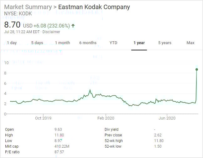Click the Oct 2019 axis label
The width and height of the screenshot is (203, 158).
click(43, 118)
